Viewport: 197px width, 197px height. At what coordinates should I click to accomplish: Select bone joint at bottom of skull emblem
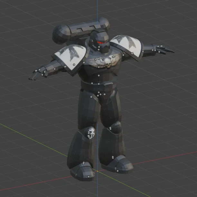tap(98, 67)
